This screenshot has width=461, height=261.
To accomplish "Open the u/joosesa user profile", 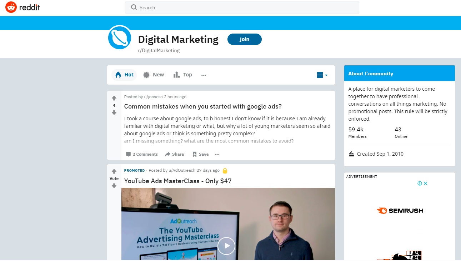I will click(x=153, y=97).
